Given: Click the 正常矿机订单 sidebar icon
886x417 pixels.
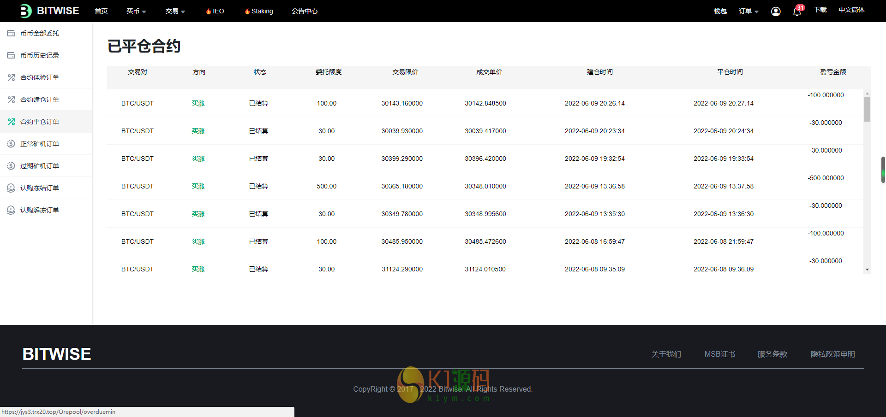Looking at the screenshot, I should [x=11, y=144].
